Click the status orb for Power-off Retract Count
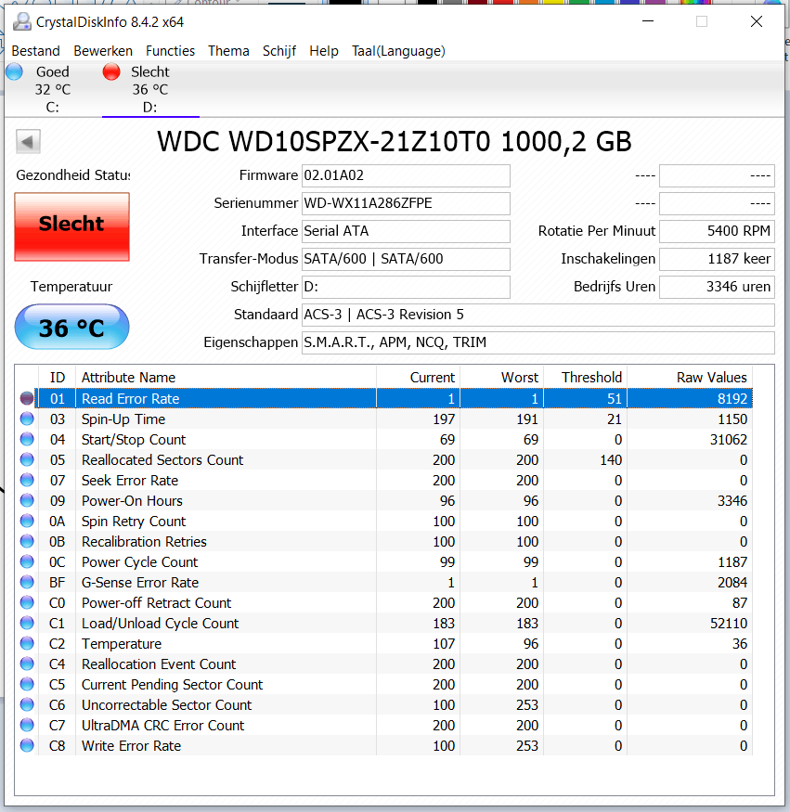Screen dimensions: 790x812 pos(27,603)
